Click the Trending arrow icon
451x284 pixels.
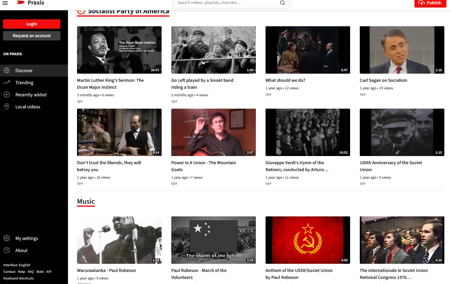click(7, 82)
